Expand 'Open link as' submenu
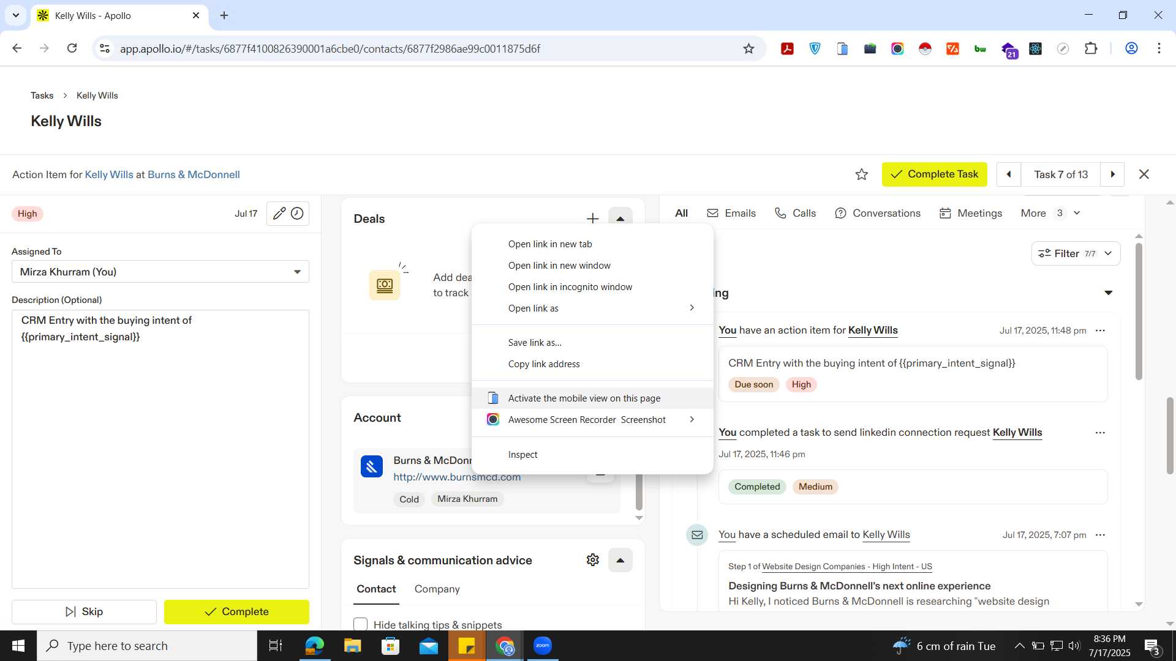1176x661 pixels. pyautogui.click(x=592, y=308)
